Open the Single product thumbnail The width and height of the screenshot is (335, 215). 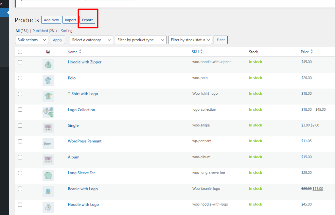point(48,128)
